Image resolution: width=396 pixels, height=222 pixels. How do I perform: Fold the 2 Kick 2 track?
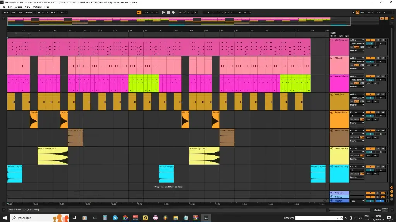click(332, 58)
